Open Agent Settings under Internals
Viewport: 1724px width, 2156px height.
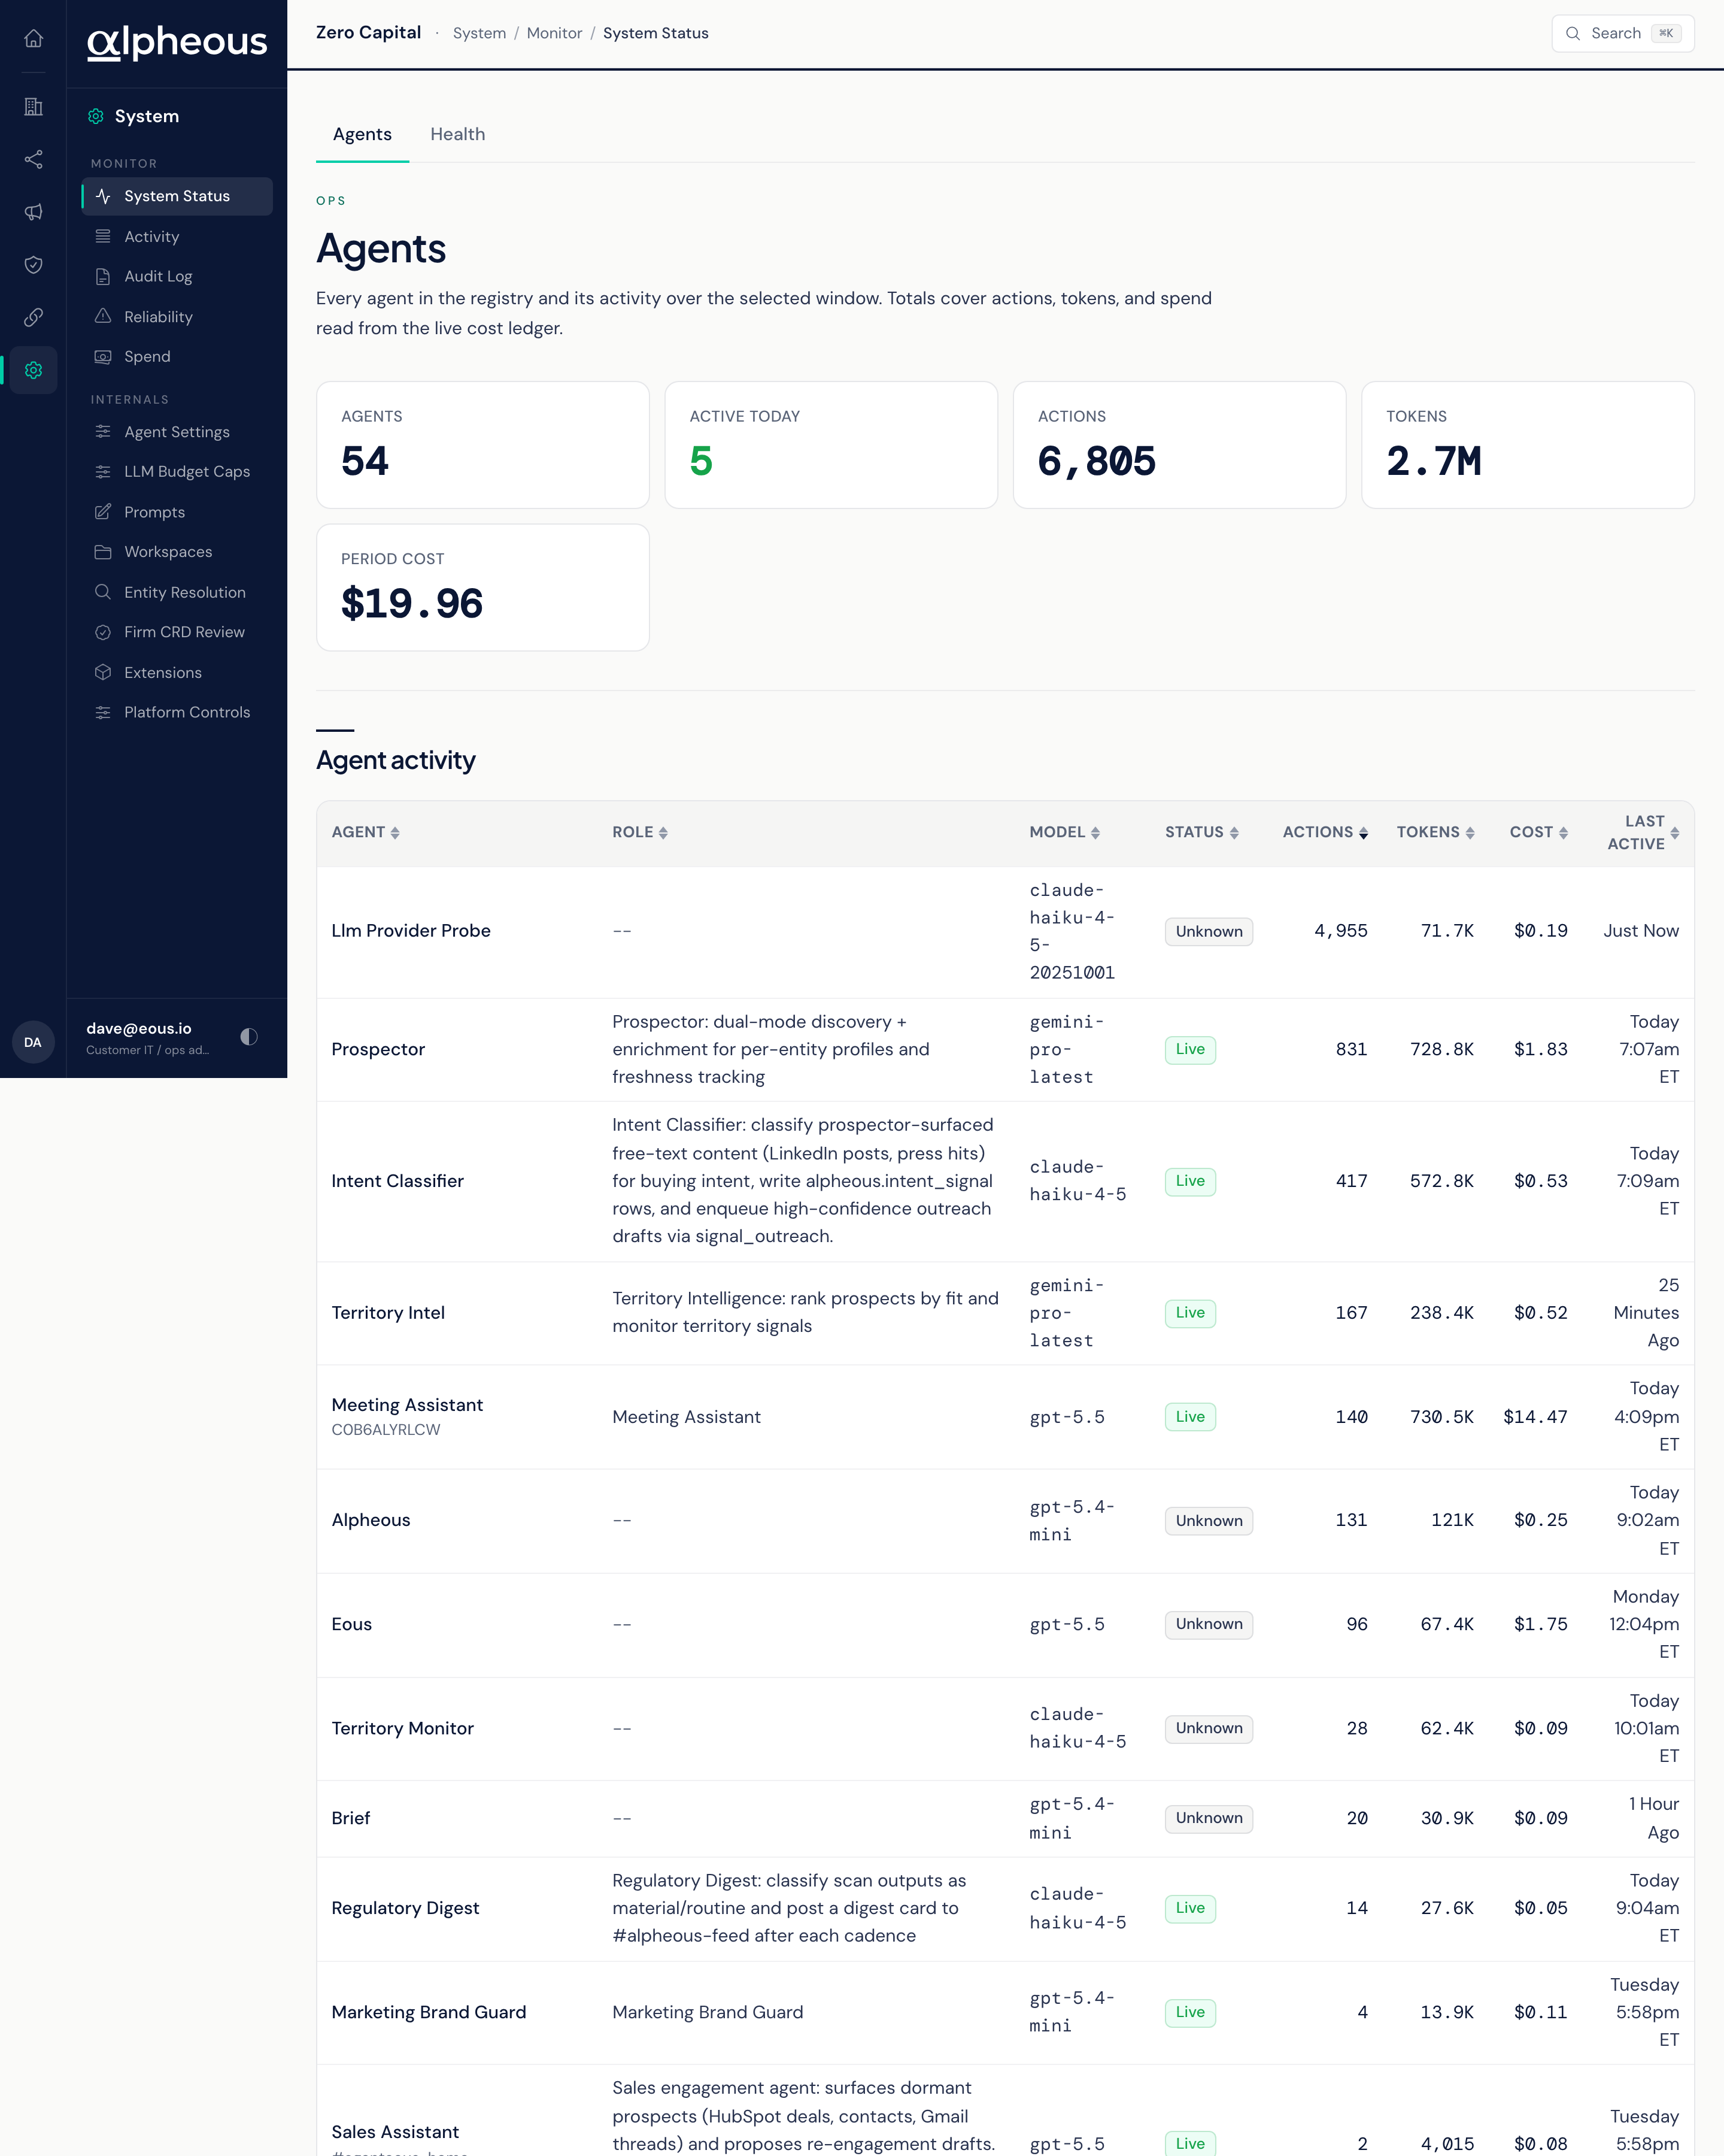point(177,432)
